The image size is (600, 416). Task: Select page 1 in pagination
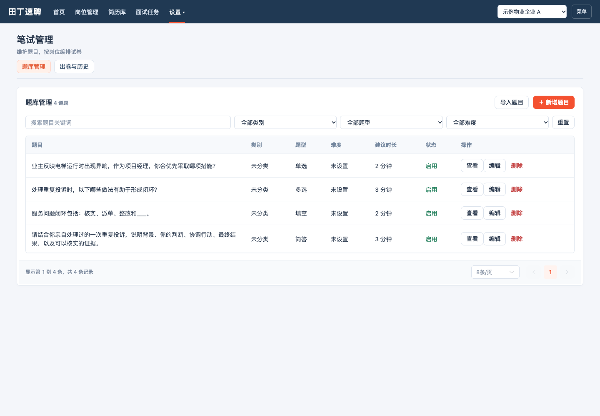click(550, 272)
